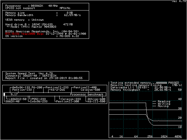Click the 386DX-40 reference label
187x140 pixels.
[13, 101]
